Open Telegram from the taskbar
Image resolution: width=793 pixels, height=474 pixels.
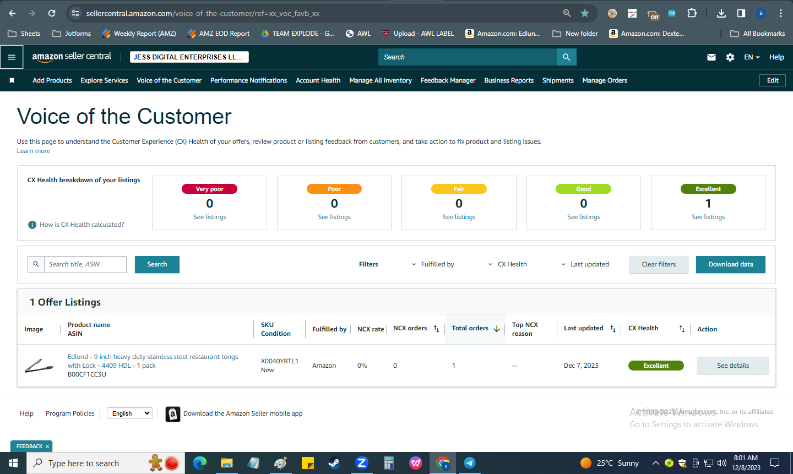pos(470,463)
